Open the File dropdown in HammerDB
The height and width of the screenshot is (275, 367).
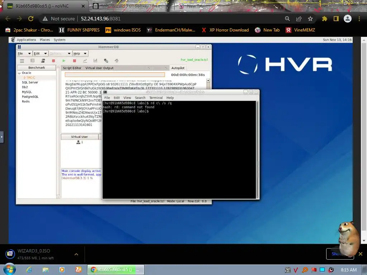point(24,54)
